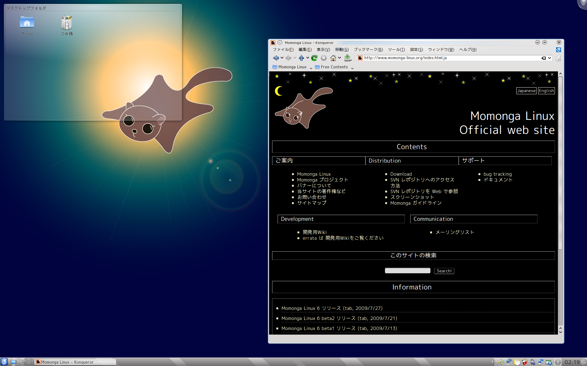Click the Free Contents tab
Screen dimensions: 587x366
click(333, 66)
